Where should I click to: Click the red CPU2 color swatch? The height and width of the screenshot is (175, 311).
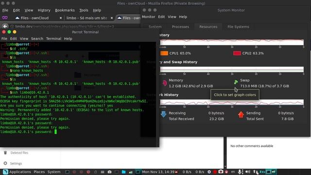(x=237, y=53)
